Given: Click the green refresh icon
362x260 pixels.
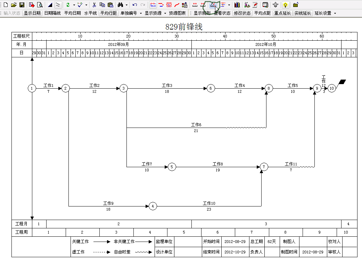Looking at the screenshot, I should click(x=68, y=5).
